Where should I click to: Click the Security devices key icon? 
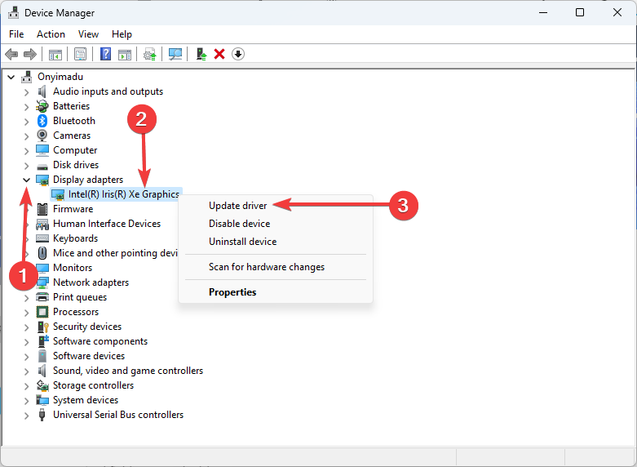[x=43, y=327]
